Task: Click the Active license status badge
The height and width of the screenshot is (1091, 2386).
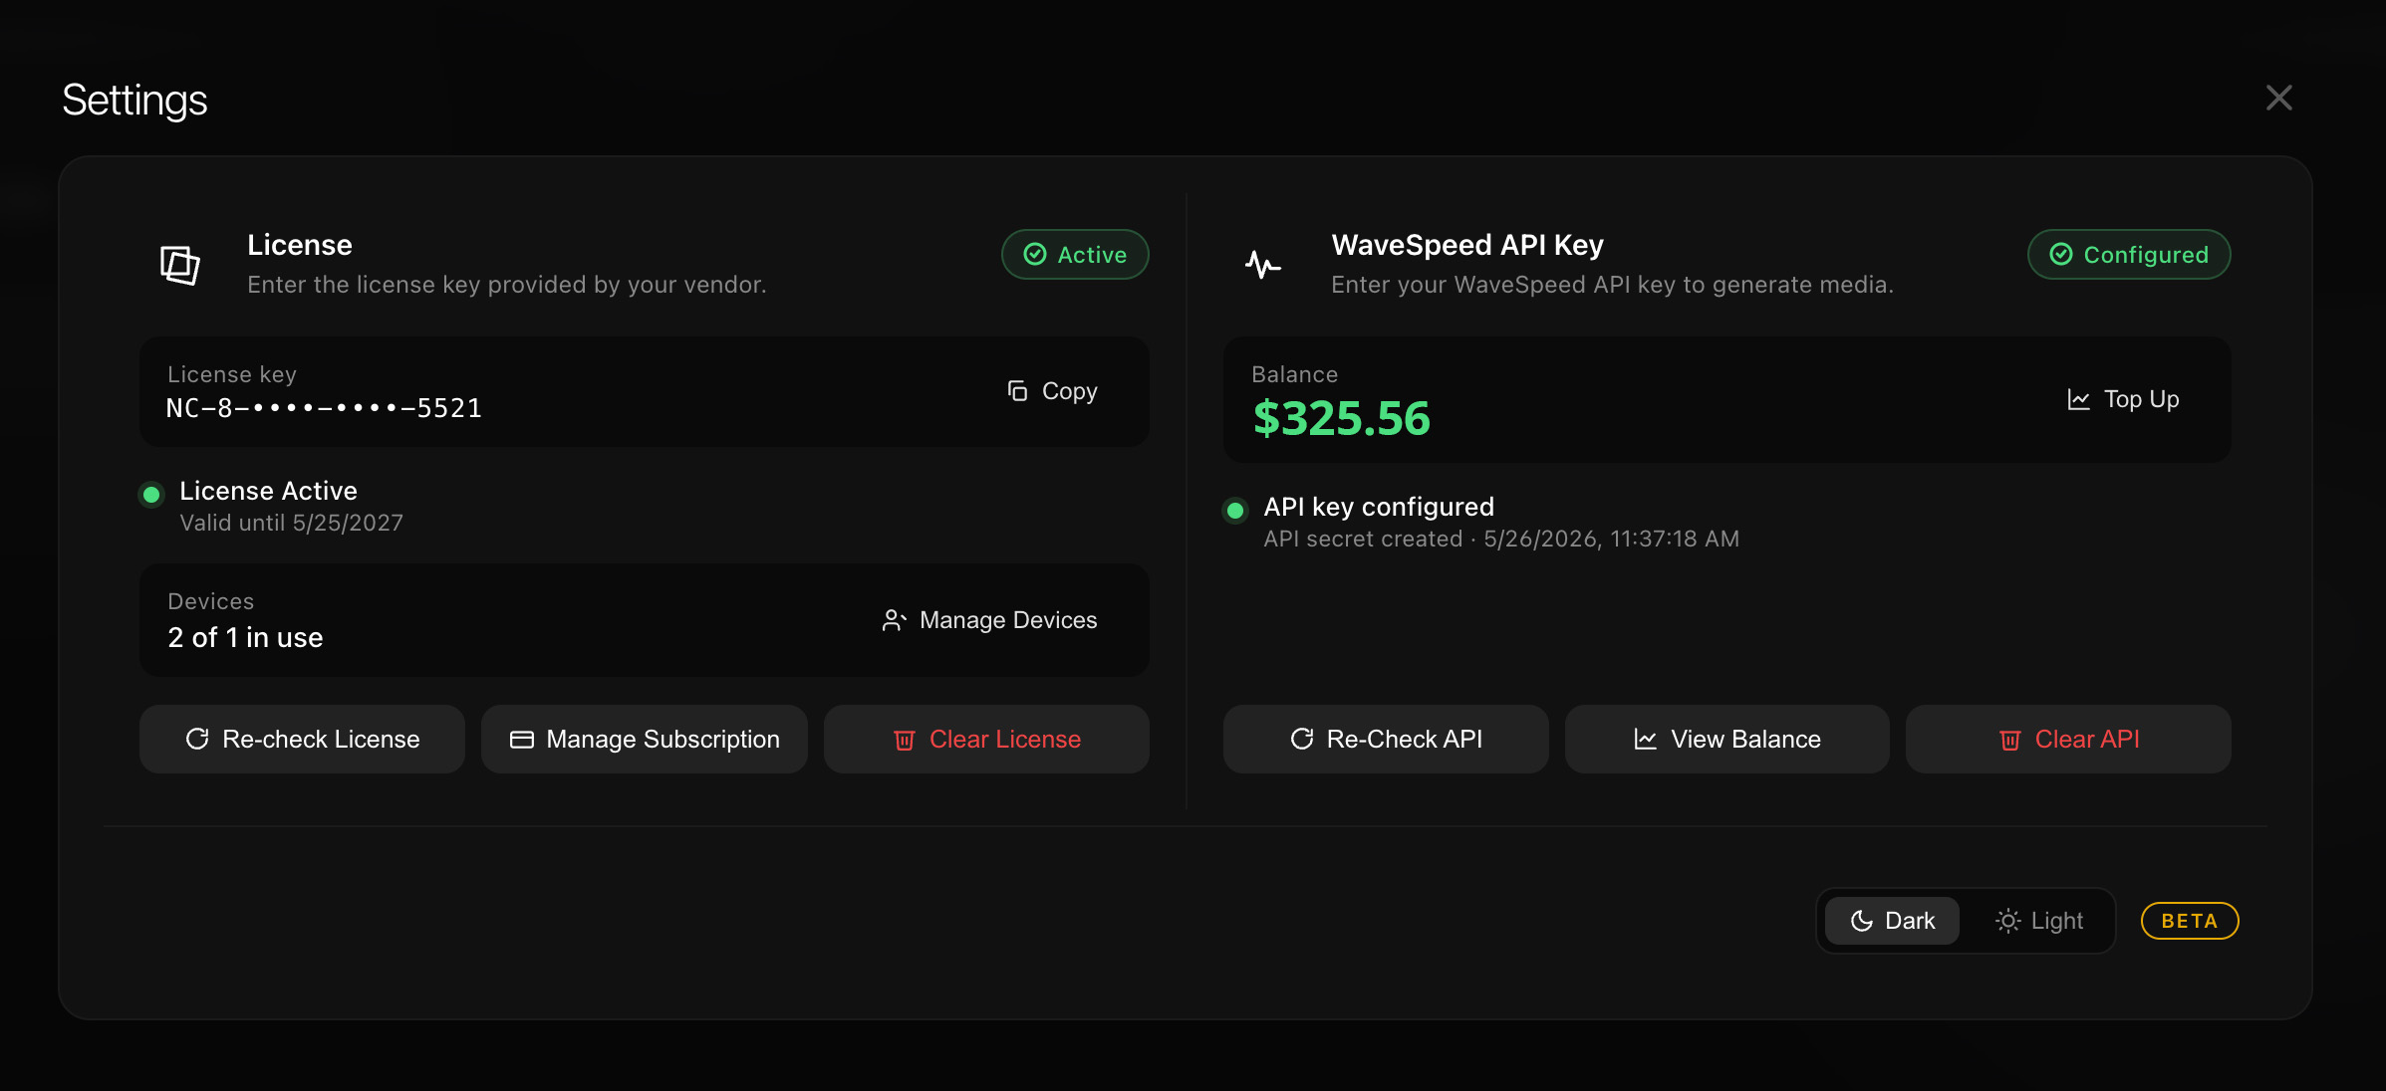Action: 1075,255
